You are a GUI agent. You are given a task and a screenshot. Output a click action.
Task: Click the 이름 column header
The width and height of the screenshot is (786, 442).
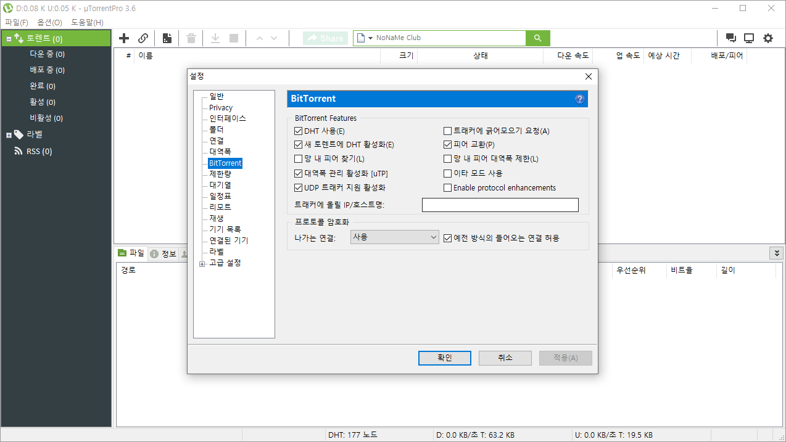pyautogui.click(x=257, y=55)
